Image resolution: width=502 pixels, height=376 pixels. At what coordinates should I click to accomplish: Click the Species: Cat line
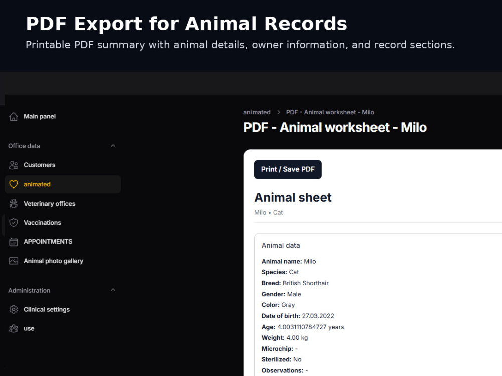(x=280, y=272)
